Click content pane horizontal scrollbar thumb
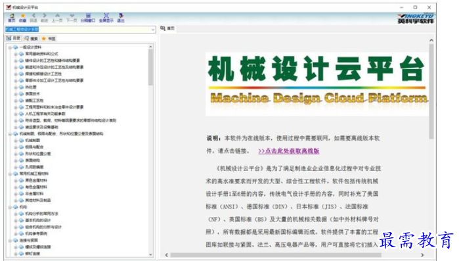The height and width of the screenshot is (261, 459). (276, 255)
